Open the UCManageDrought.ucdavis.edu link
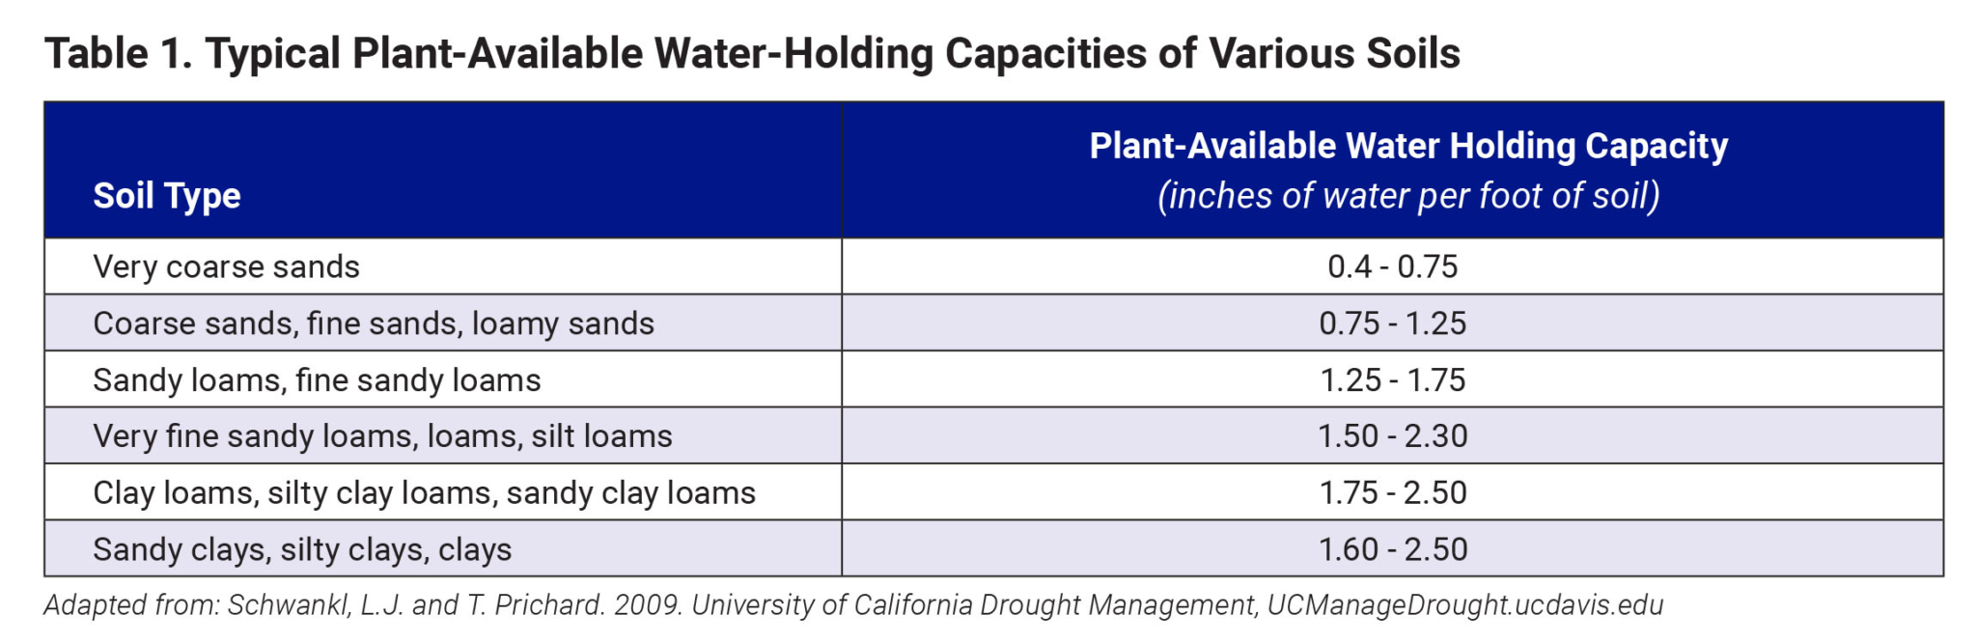 pos(1465,605)
